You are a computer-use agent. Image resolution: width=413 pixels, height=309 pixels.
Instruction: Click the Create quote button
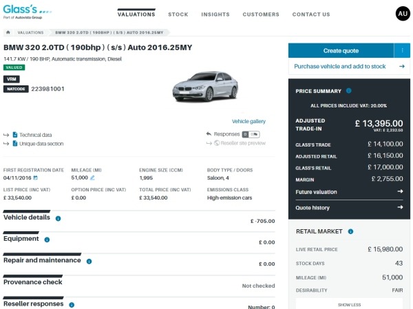click(340, 50)
